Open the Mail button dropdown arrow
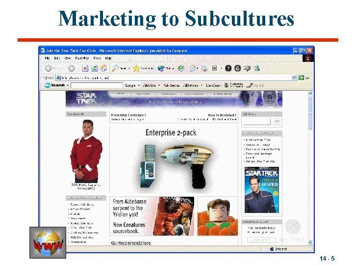The width and height of the screenshot is (353, 265). pos(198,68)
